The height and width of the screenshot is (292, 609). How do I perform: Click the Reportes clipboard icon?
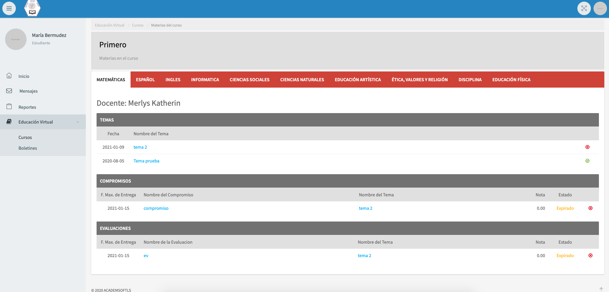pos(9,107)
